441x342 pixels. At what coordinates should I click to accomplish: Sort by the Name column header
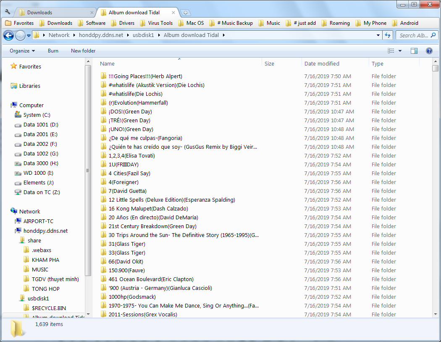107,63
